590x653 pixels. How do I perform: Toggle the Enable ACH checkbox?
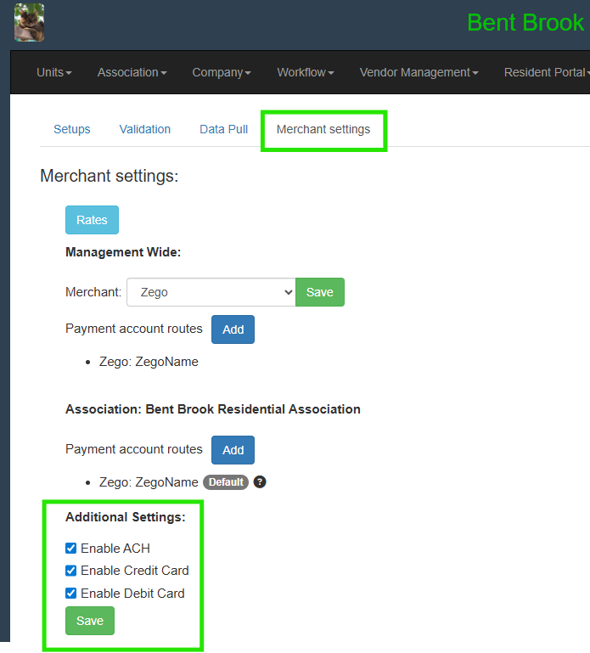point(71,549)
